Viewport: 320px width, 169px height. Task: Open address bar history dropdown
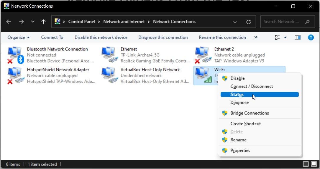(x=235, y=22)
